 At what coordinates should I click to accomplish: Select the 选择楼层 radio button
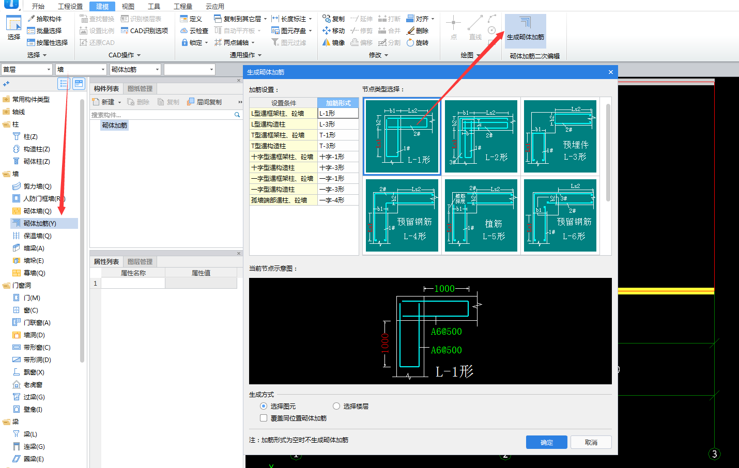point(336,406)
